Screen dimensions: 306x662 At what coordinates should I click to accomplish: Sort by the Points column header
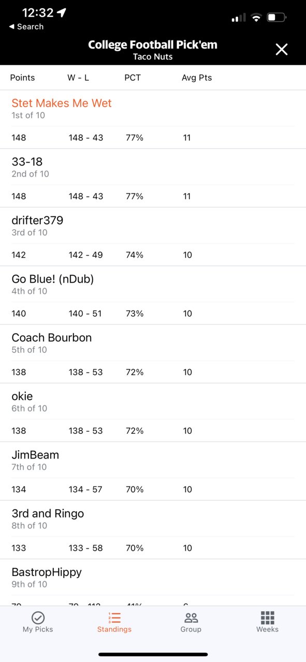click(x=23, y=78)
